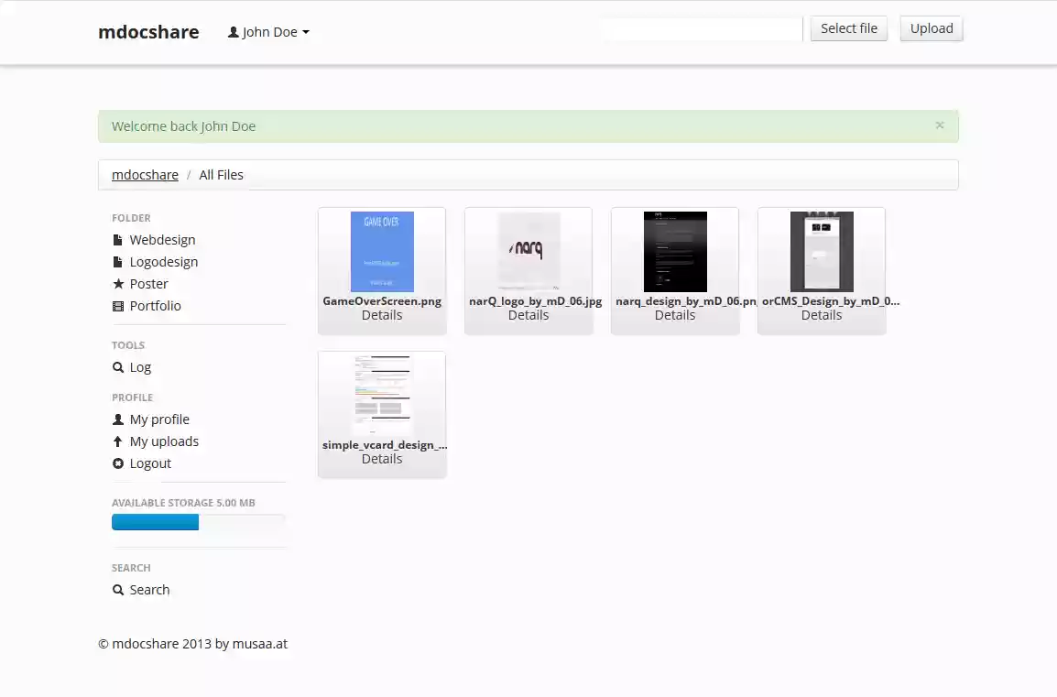
Task: Click the user icon beside John Doe
Action: (x=232, y=31)
